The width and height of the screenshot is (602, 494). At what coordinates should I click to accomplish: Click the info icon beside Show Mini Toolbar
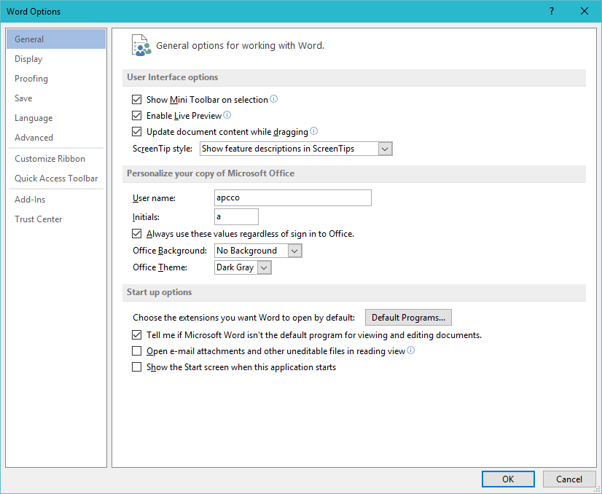click(274, 99)
